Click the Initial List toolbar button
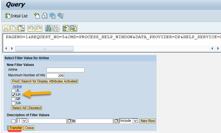 [x=16, y=16]
